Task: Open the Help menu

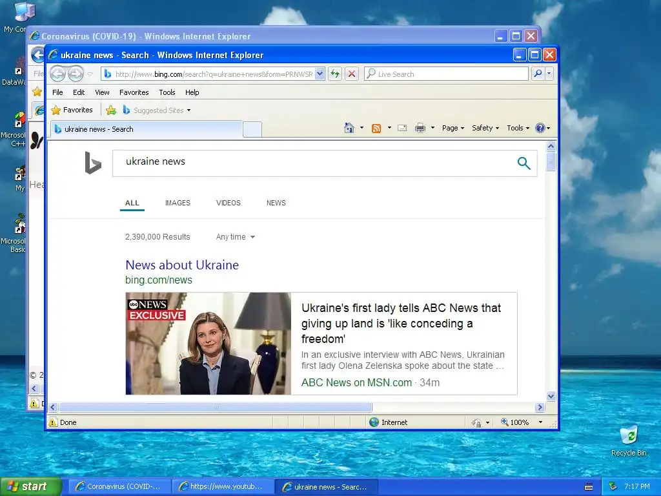Action: pyautogui.click(x=192, y=92)
